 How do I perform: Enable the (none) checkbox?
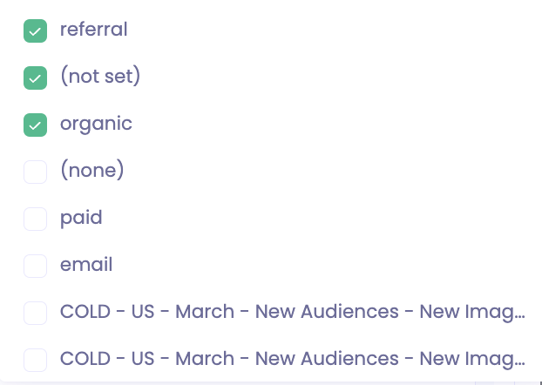point(35,172)
